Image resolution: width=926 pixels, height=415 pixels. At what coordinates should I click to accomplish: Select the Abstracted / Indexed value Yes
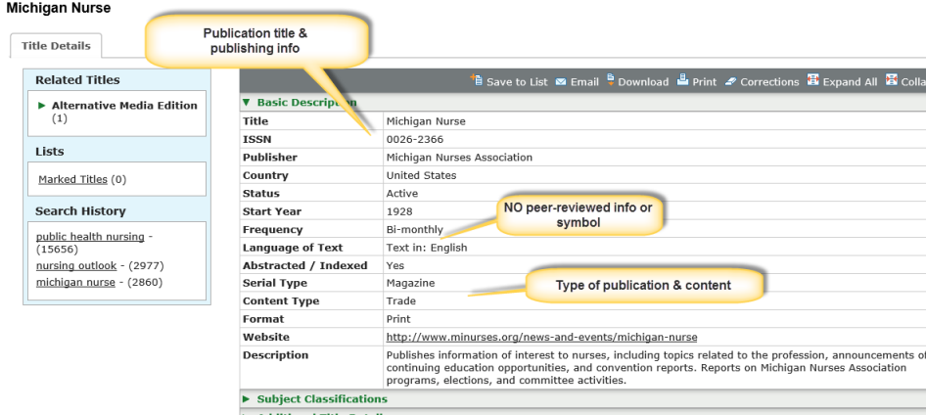click(395, 265)
